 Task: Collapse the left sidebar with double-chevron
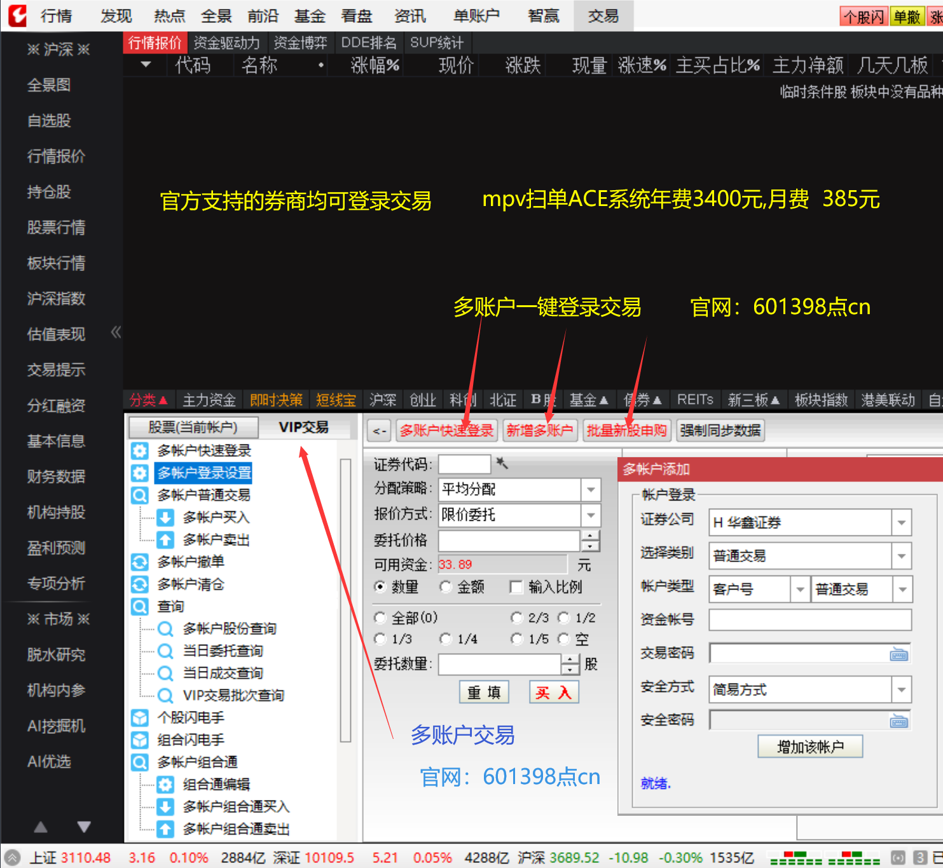click(116, 332)
